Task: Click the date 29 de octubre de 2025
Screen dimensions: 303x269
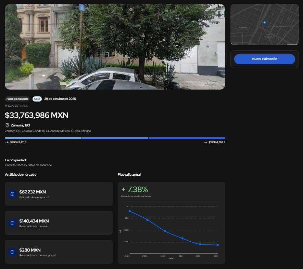Action: pyautogui.click(x=60, y=99)
